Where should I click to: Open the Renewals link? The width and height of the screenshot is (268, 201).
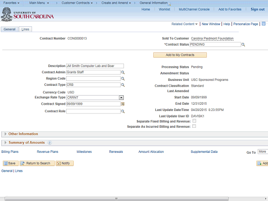coord(116,152)
